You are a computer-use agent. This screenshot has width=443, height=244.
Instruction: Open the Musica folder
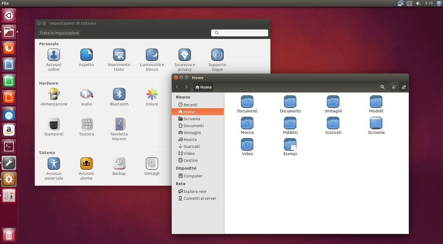247,123
